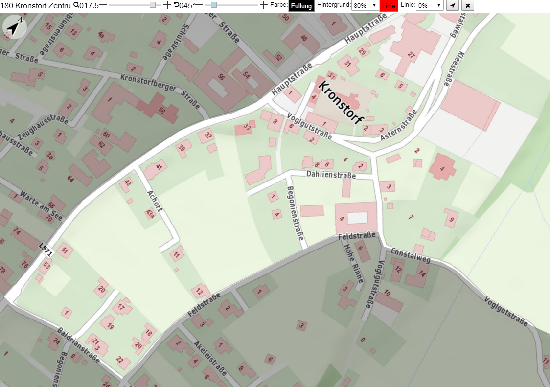
Task: Click building number 58 on the map
Action: 161,111
